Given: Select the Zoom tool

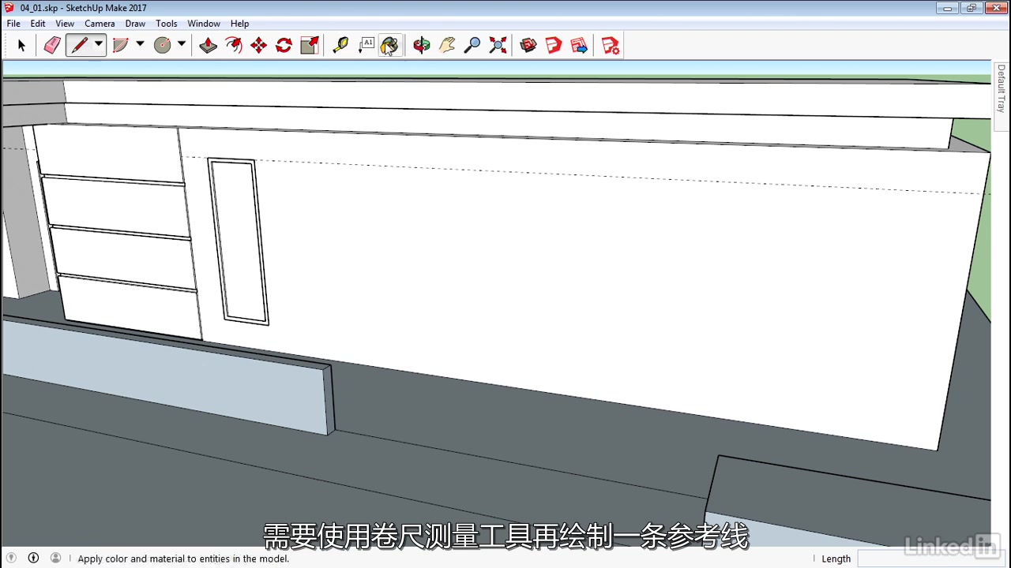Looking at the screenshot, I should tap(472, 45).
